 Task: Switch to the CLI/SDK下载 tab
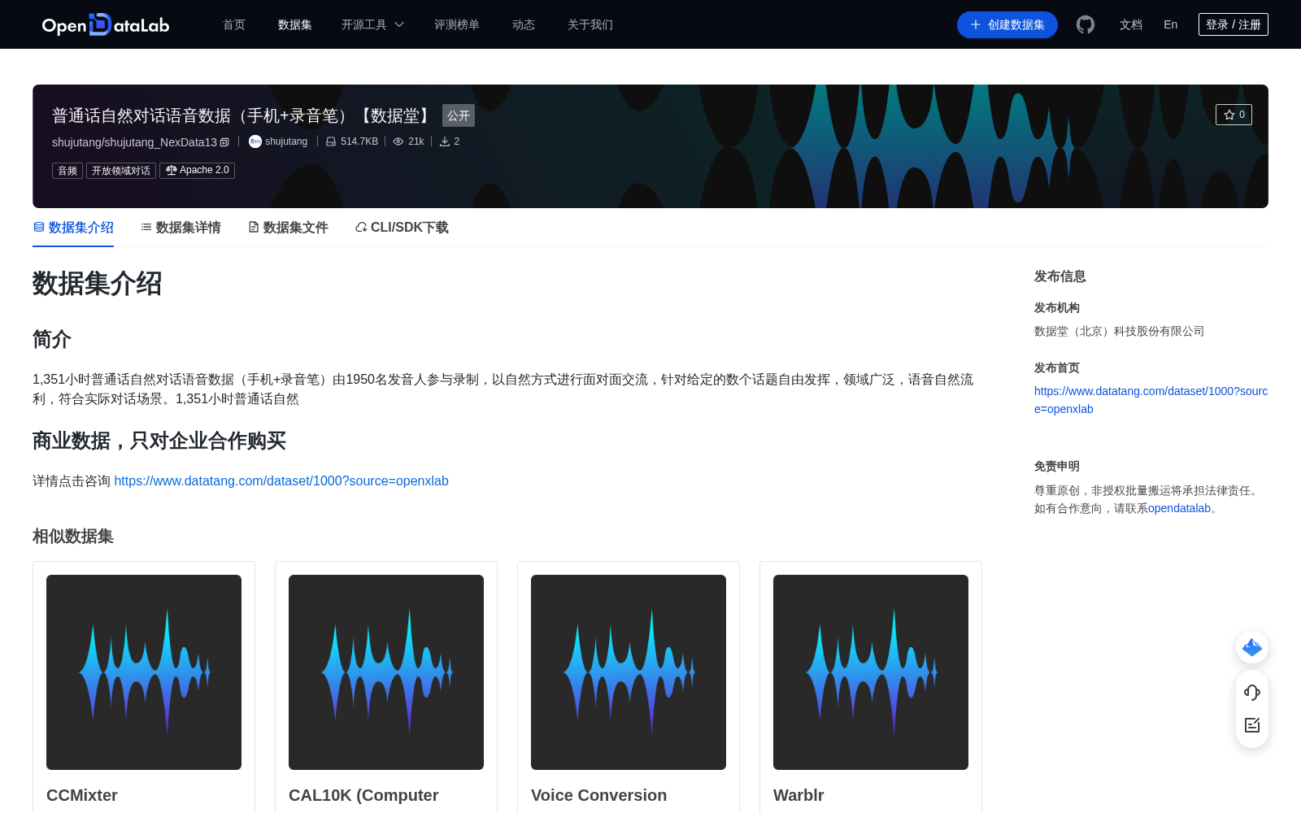point(402,228)
